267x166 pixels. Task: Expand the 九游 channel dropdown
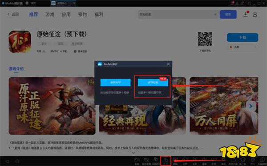[x=243, y=47]
